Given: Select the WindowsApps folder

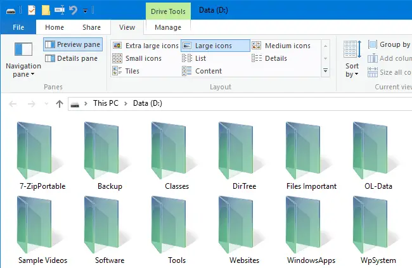Looking at the screenshot, I should [x=311, y=230].
